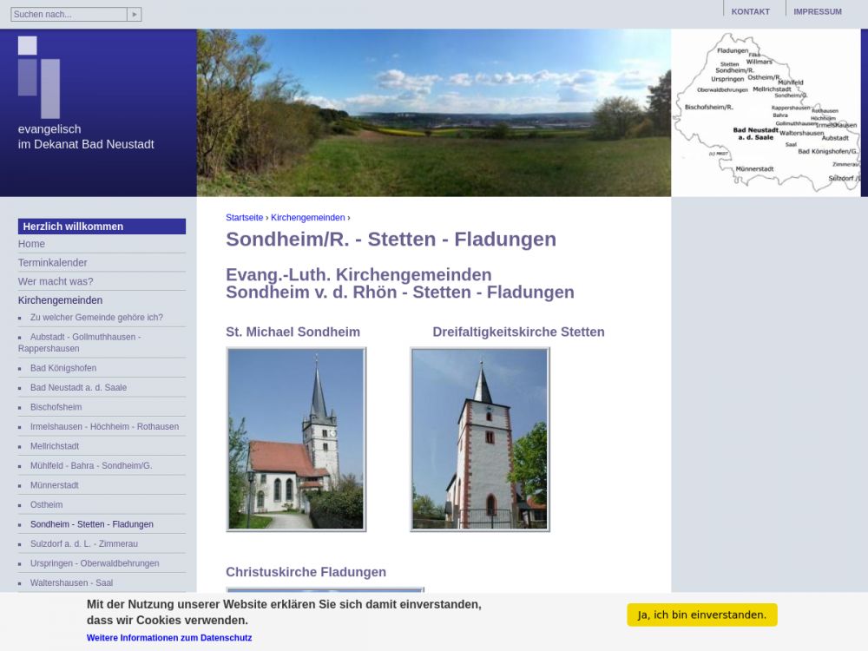Open the KONTAKT page

click(750, 12)
